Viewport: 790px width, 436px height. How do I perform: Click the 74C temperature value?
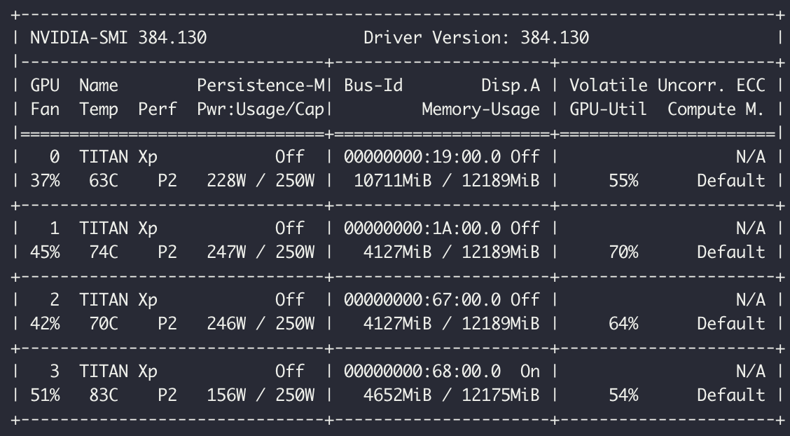pos(103,252)
